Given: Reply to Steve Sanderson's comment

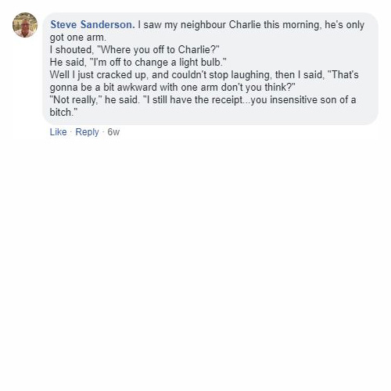Looking at the screenshot, I should coord(87,132).
